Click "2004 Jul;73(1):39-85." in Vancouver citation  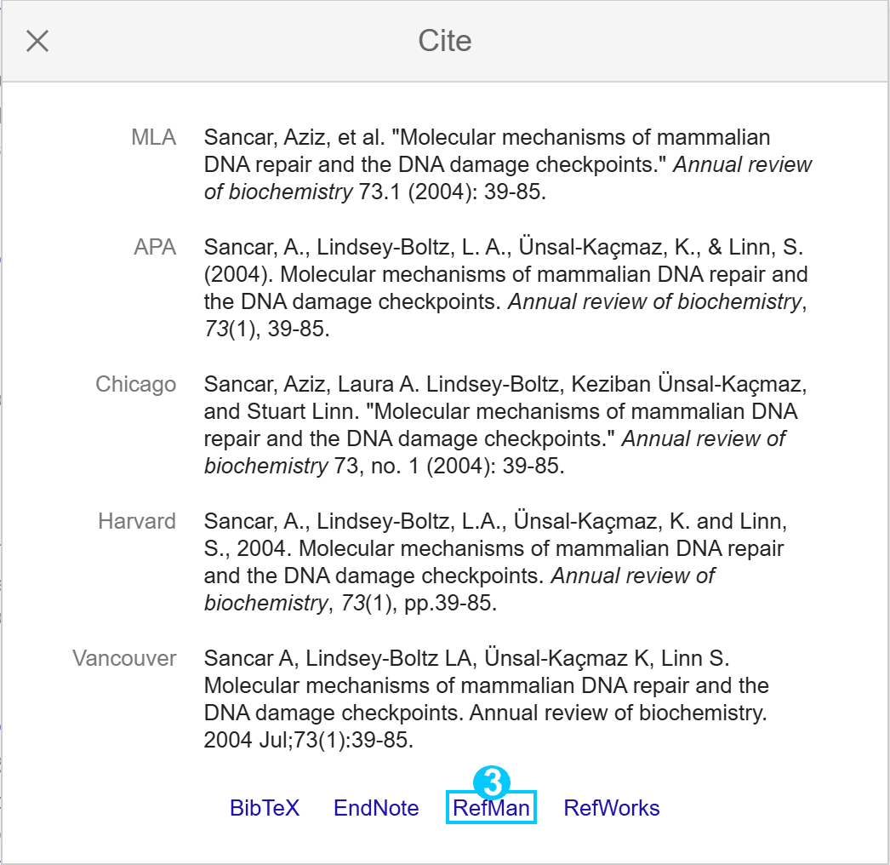coord(308,740)
